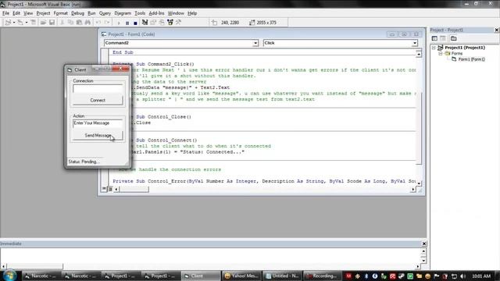This screenshot has width=500, height=281.
Task: Open the Window menu
Action: click(176, 13)
